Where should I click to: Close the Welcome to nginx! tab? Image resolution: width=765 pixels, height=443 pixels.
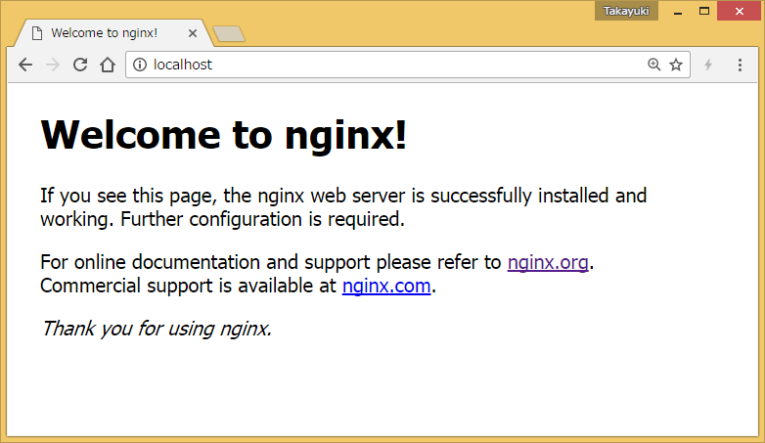click(x=193, y=33)
